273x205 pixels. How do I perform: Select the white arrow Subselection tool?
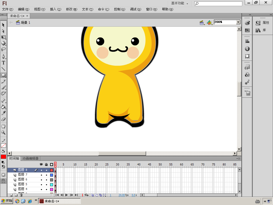point(3,31)
